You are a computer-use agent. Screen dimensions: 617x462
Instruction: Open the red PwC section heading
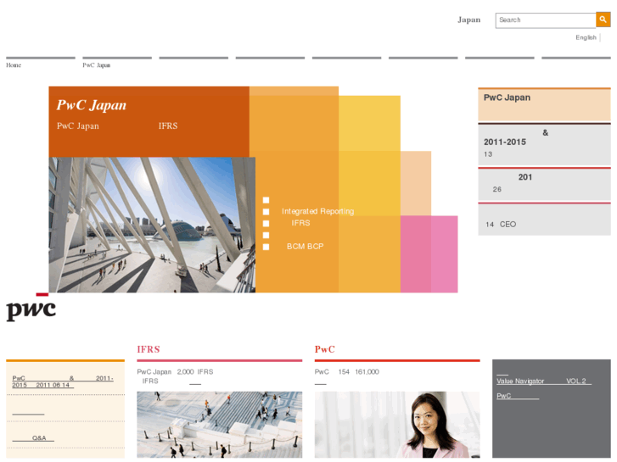325,349
